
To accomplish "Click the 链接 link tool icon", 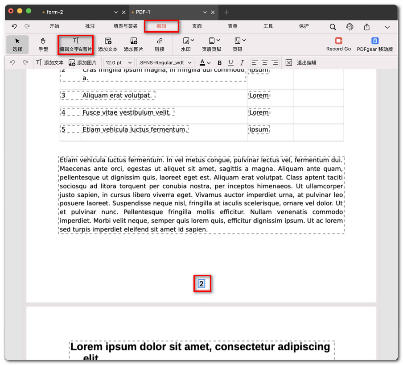I will coord(160,44).
